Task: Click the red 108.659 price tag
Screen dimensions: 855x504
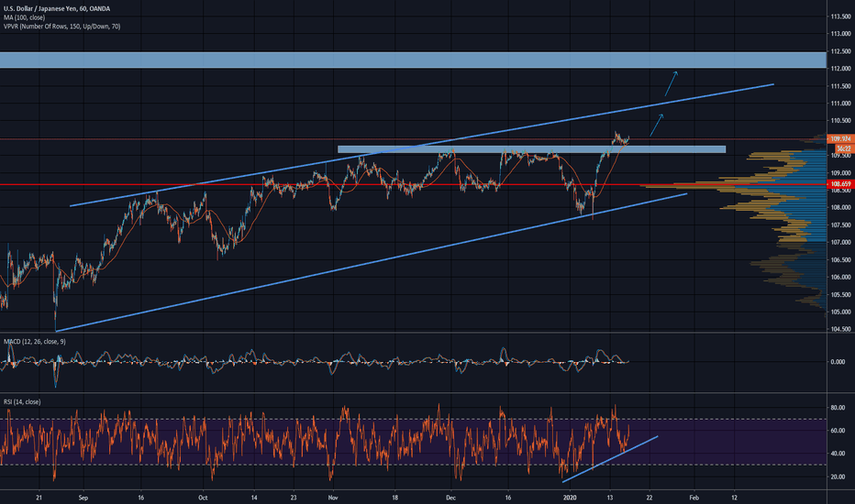Action: pyautogui.click(x=839, y=185)
